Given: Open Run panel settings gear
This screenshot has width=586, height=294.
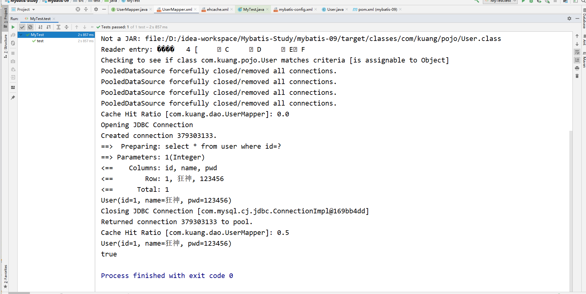Looking at the screenshot, I should 569,19.
